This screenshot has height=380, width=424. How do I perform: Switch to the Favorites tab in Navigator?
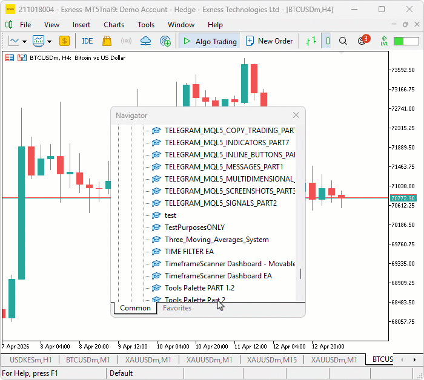[177, 308]
